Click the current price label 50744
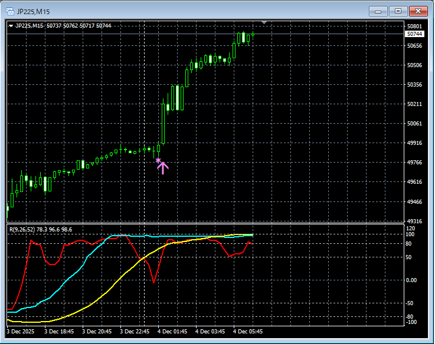 click(414, 34)
